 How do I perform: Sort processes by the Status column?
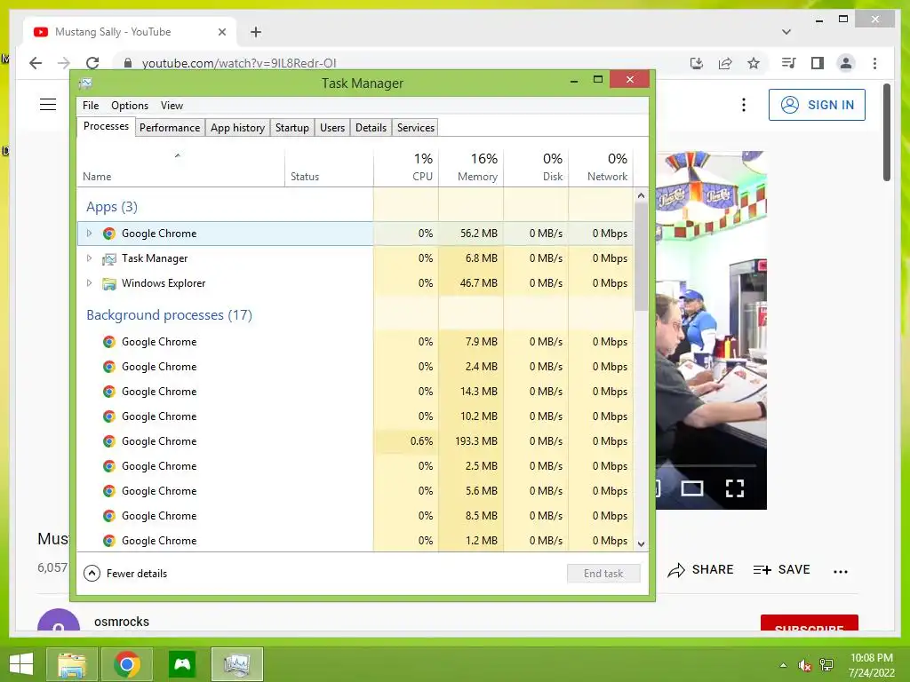(329, 168)
